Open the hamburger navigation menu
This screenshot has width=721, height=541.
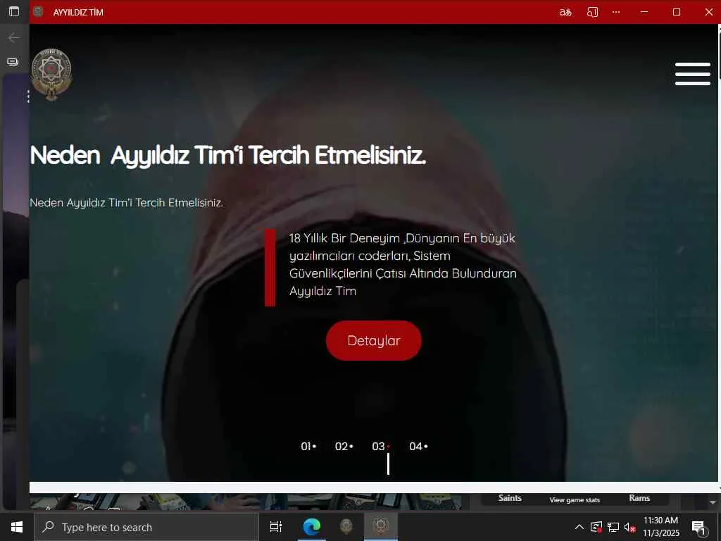click(x=693, y=74)
